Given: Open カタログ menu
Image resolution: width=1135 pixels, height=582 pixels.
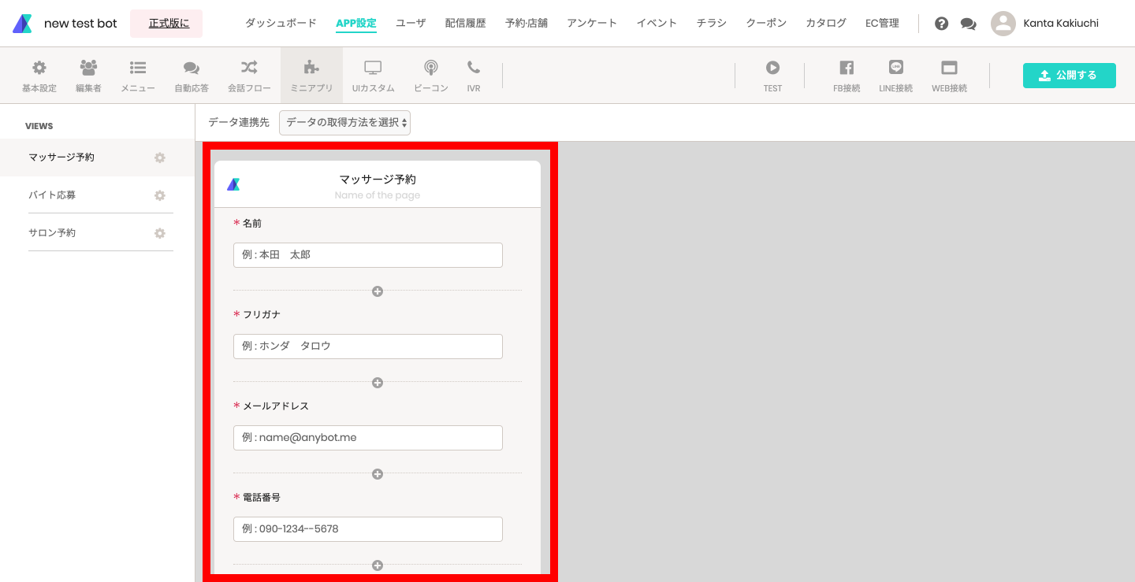Looking at the screenshot, I should point(826,23).
